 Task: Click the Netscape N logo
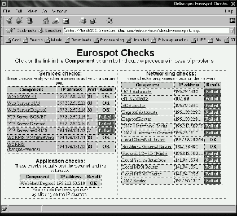tap(232, 20)
